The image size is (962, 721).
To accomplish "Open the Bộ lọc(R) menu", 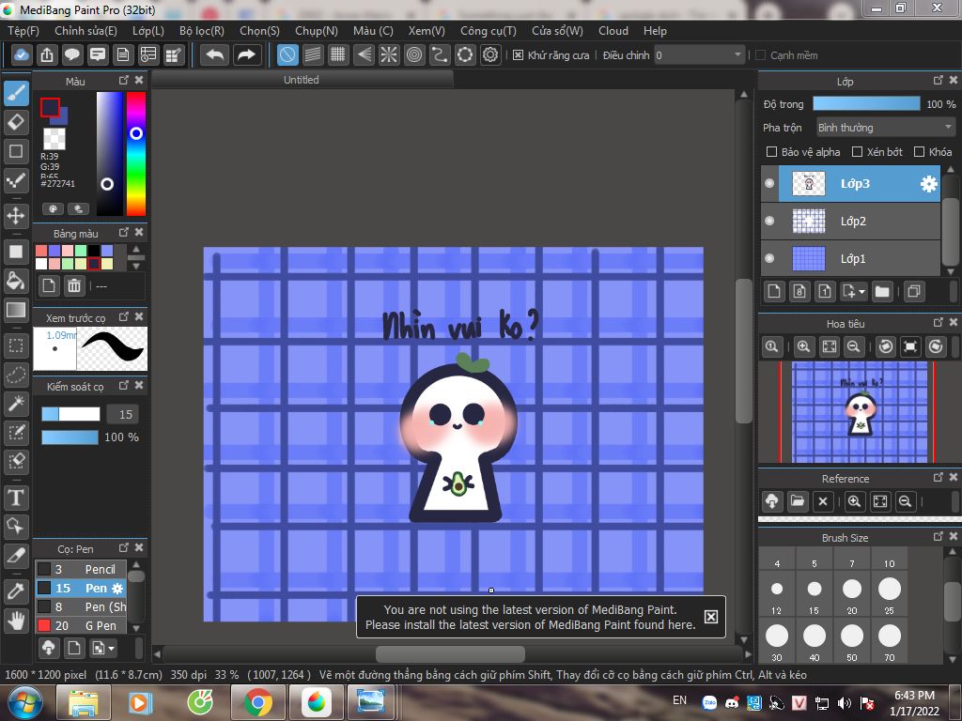I will tap(202, 31).
